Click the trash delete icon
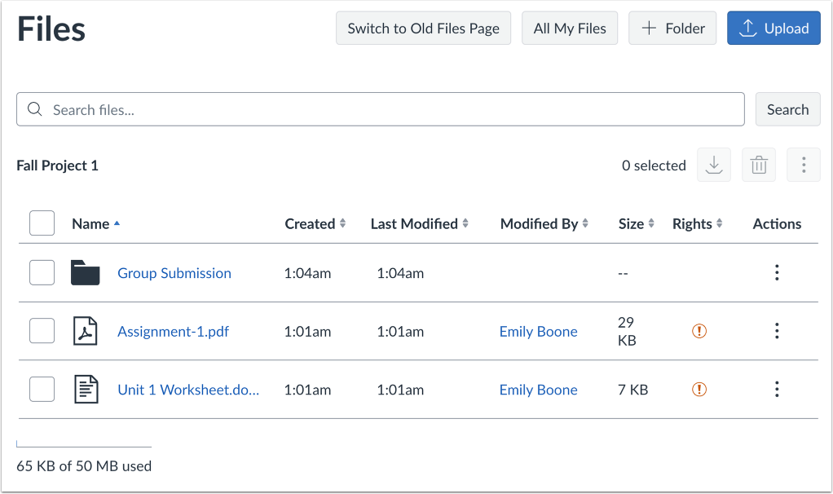 (x=759, y=165)
